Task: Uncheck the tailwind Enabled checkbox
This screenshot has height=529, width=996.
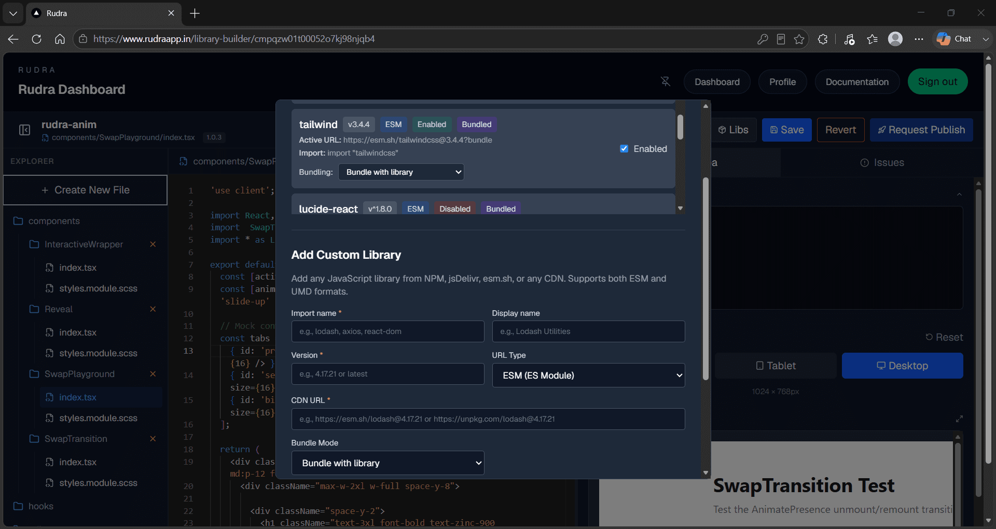Action: pos(624,149)
